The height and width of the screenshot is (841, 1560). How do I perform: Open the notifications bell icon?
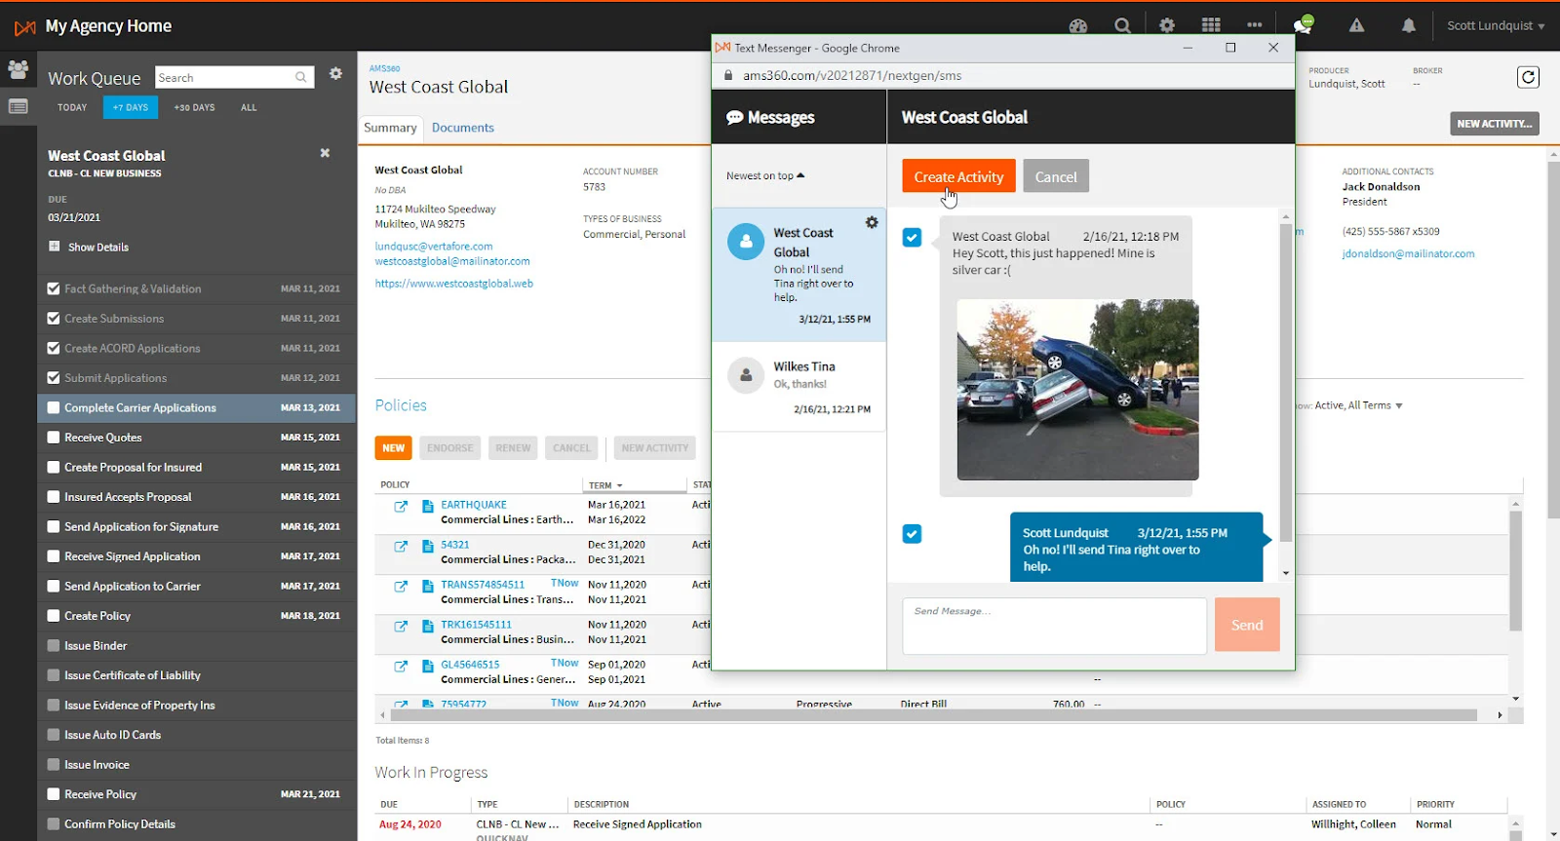[1408, 25]
